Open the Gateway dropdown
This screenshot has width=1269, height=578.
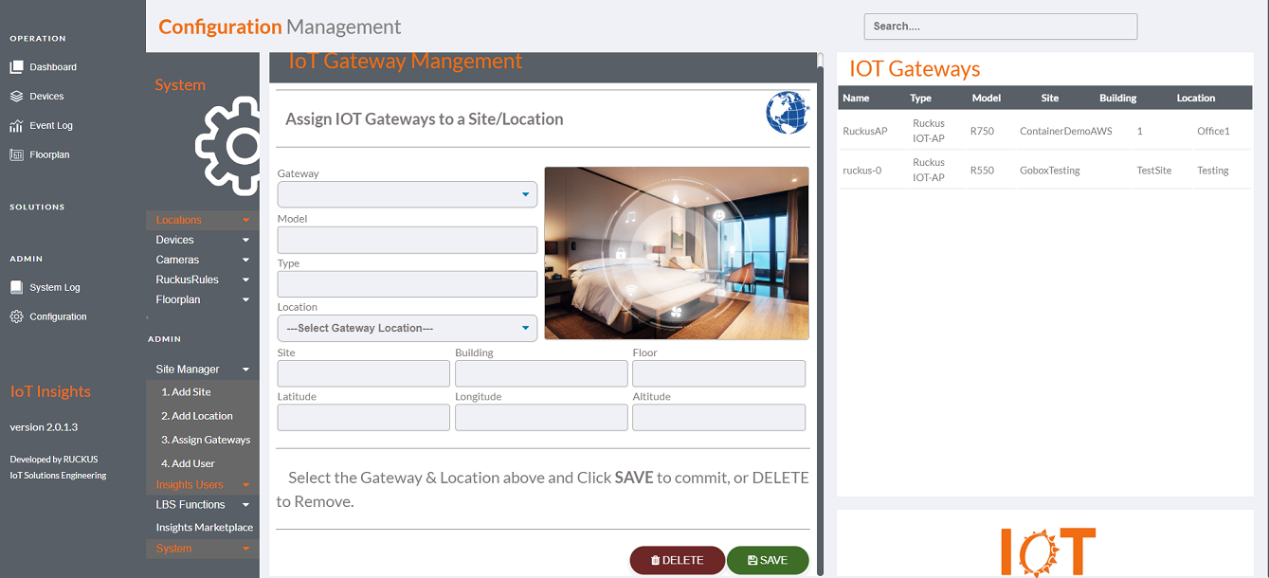click(x=408, y=194)
